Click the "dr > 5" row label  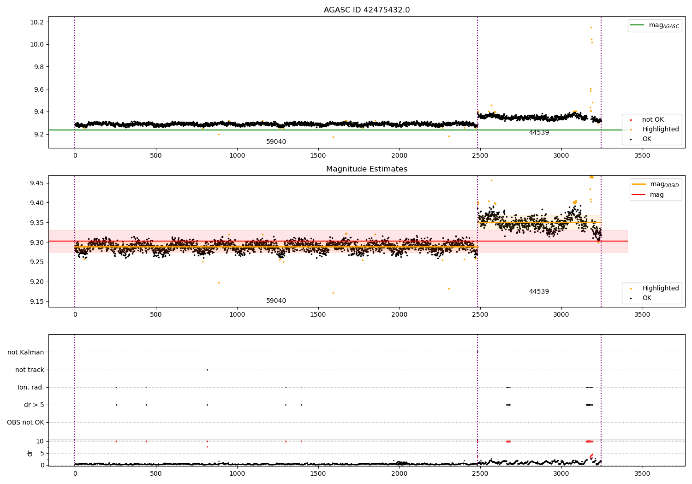[34, 405]
